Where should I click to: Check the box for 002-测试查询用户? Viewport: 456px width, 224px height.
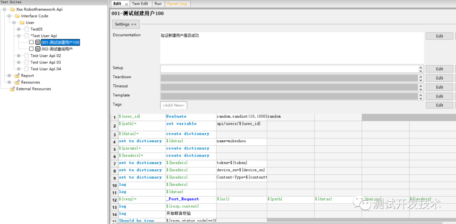coord(31,49)
